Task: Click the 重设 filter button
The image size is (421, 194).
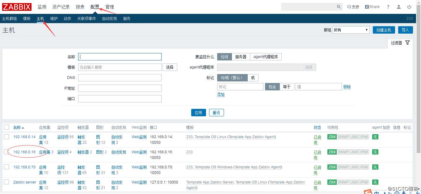Action: pos(216,113)
